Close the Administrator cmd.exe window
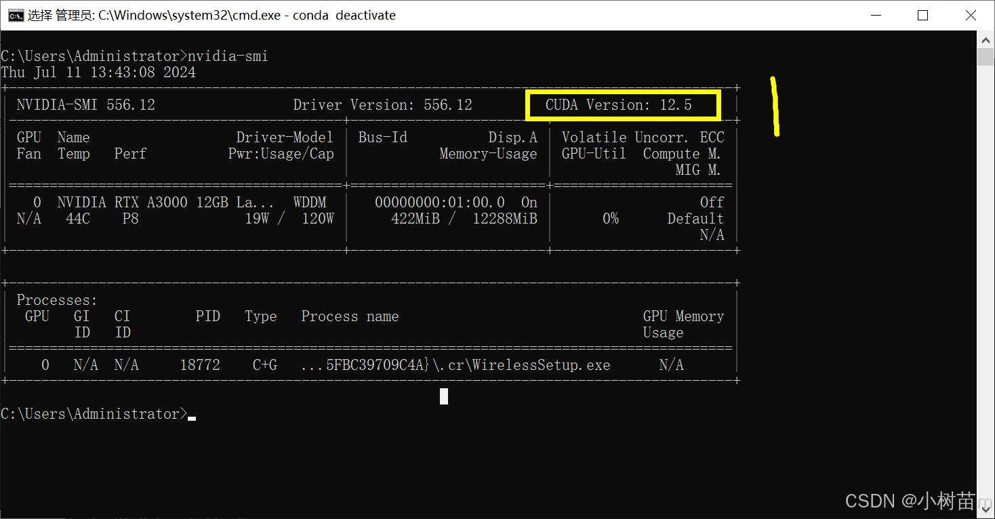The width and height of the screenshot is (995, 519). (x=971, y=15)
